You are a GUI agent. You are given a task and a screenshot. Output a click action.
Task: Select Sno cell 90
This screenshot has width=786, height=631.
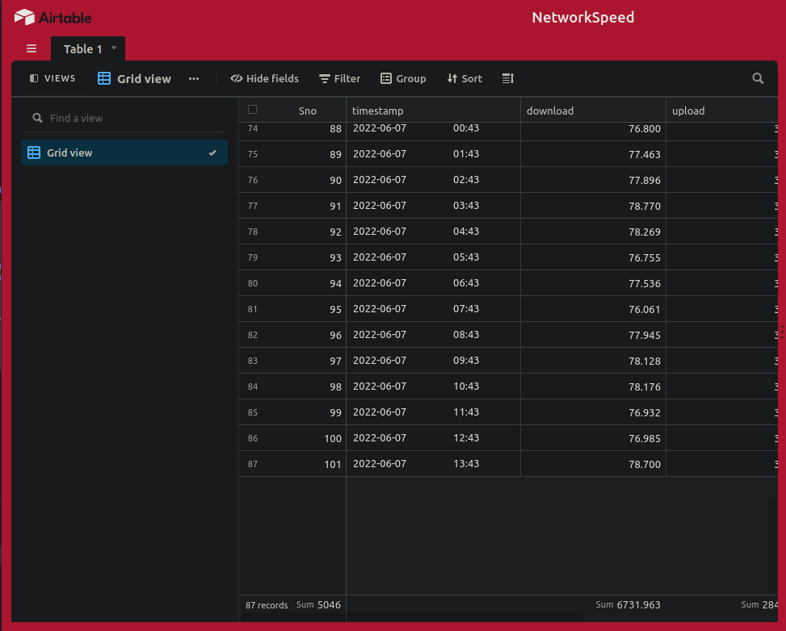click(306, 180)
